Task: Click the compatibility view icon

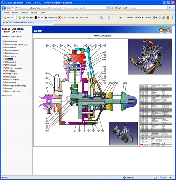Action: 111,8
